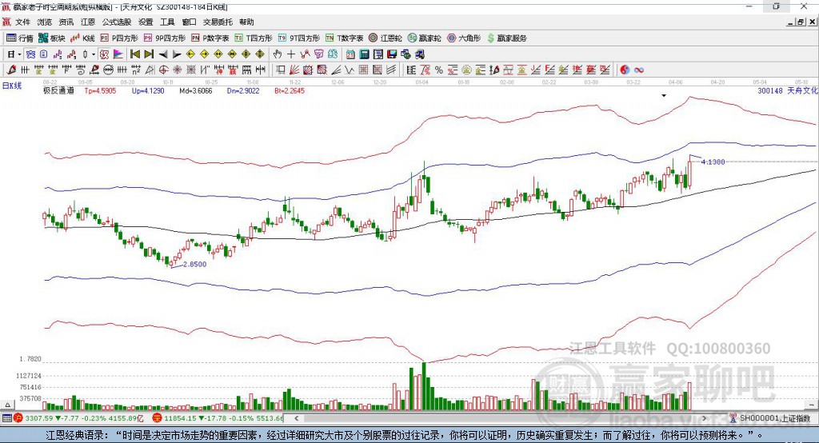Click the blue infinity symbol icon

(638, 70)
